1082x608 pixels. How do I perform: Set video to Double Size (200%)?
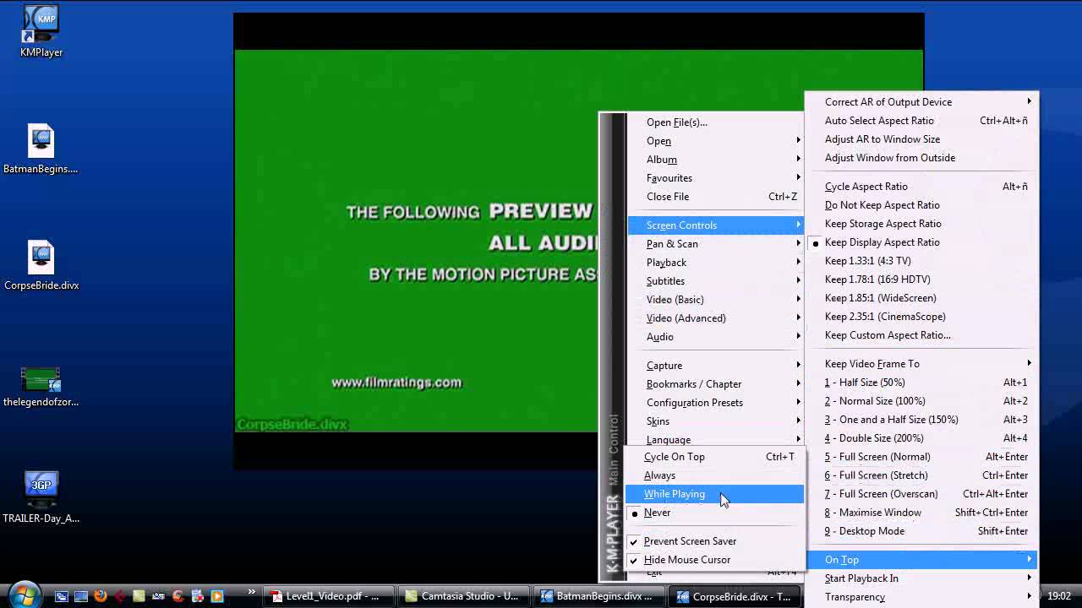(921, 438)
